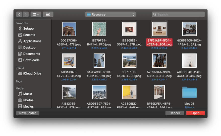Click the file name 4C65E405-907A-4A8A-8...5A.jpeg
The width and height of the screenshot is (221, 136).
(x=189, y=42)
